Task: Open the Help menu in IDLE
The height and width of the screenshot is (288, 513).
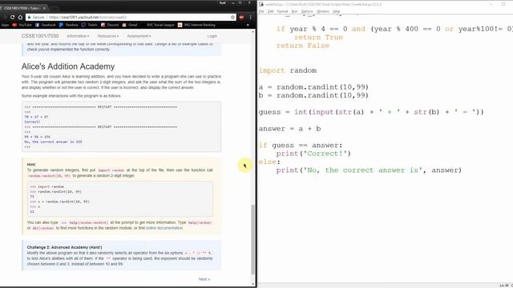Action: tap(337, 11)
